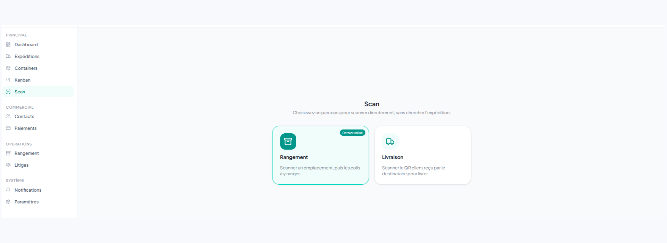Click the Kanban columns icon

(x=8, y=80)
